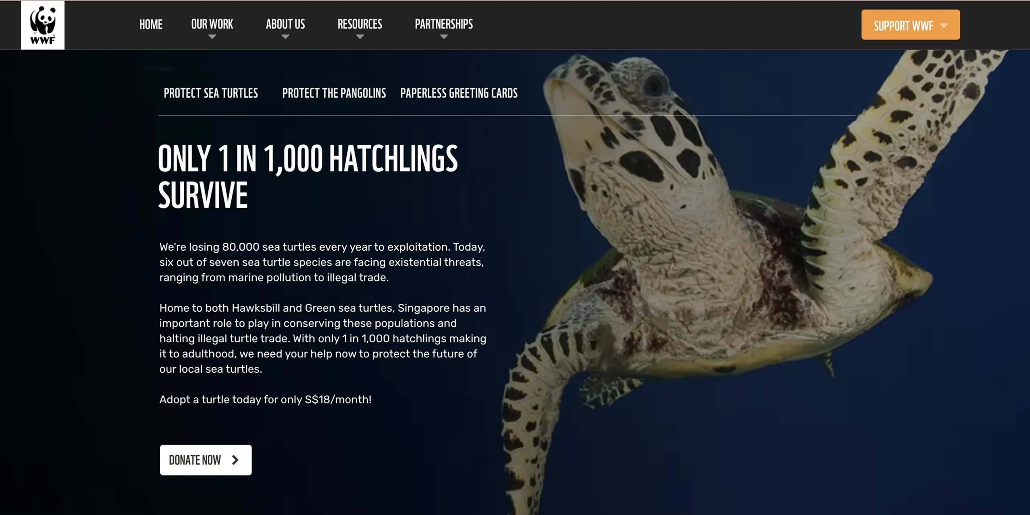
Task: Click the caret inside SUPPORT WWF button
Action: coord(944,26)
